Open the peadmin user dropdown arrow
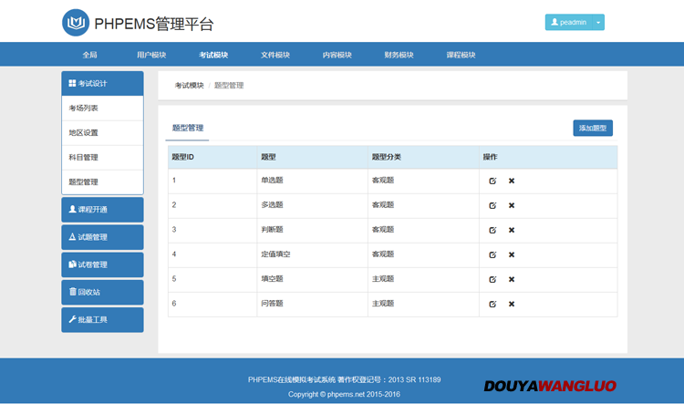The width and height of the screenshot is (684, 404). coord(598,22)
